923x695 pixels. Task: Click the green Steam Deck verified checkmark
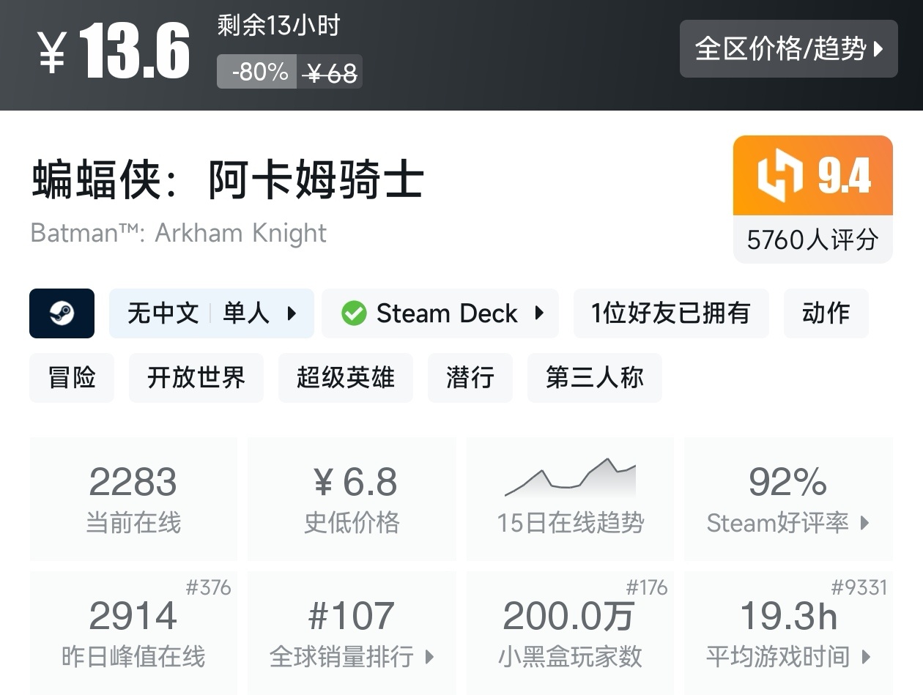click(354, 313)
